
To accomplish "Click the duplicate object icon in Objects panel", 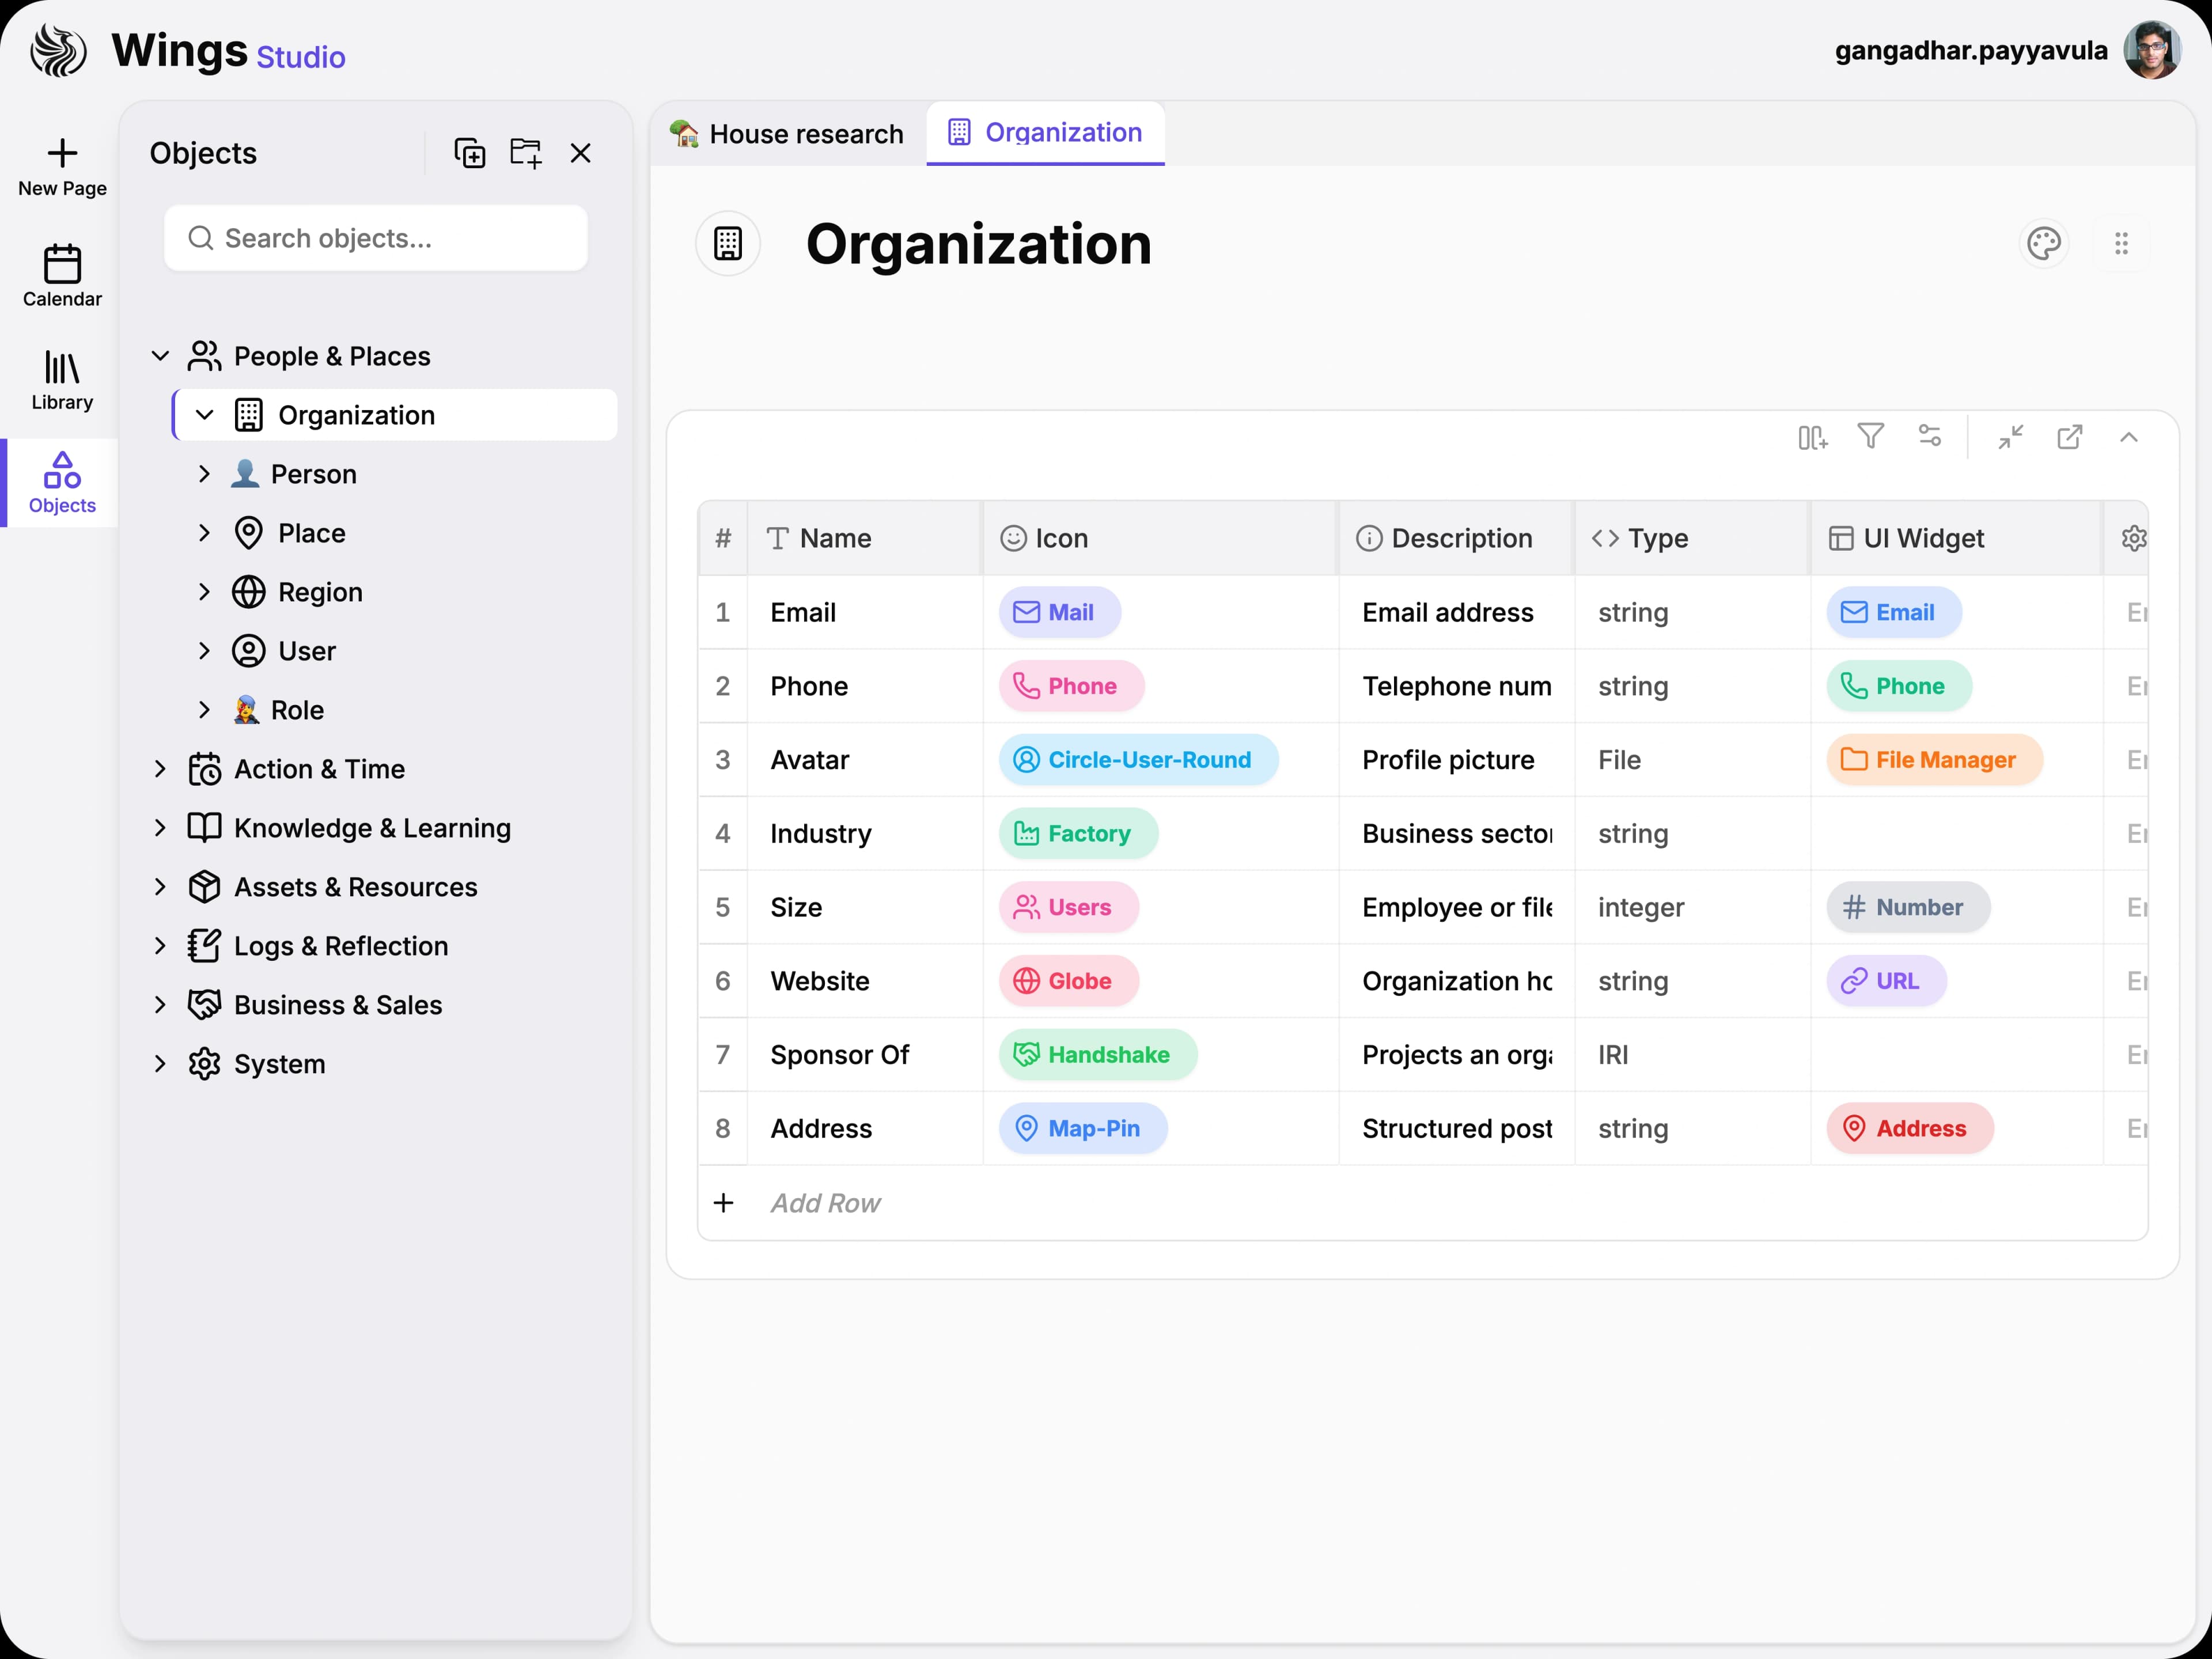I will 470,152.
